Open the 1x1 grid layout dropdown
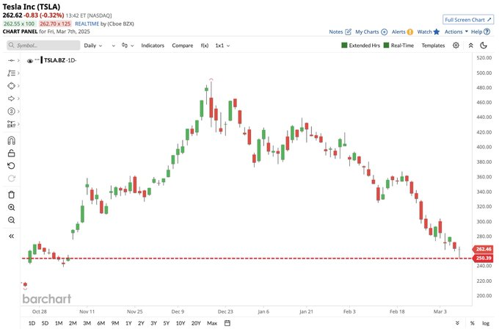Image resolution: width=499 pixels, height=332 pixels. pyautogui.click(x=222, y=46)
